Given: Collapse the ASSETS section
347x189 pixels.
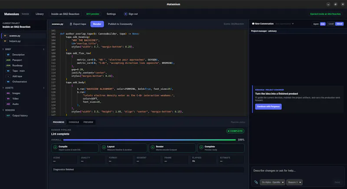Looking at the screenshot, I should (x=3, y=88).
